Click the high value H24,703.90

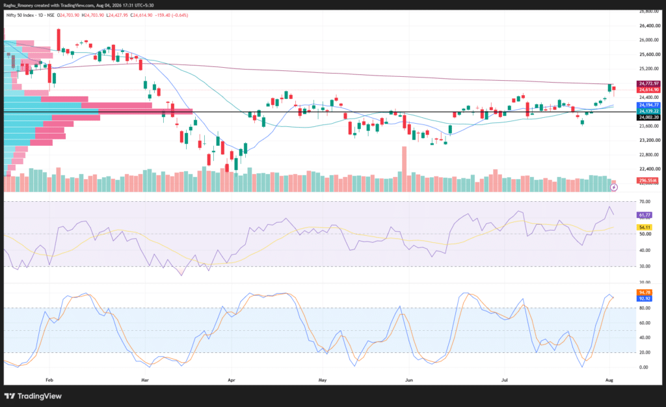click(x=92, y=16)
